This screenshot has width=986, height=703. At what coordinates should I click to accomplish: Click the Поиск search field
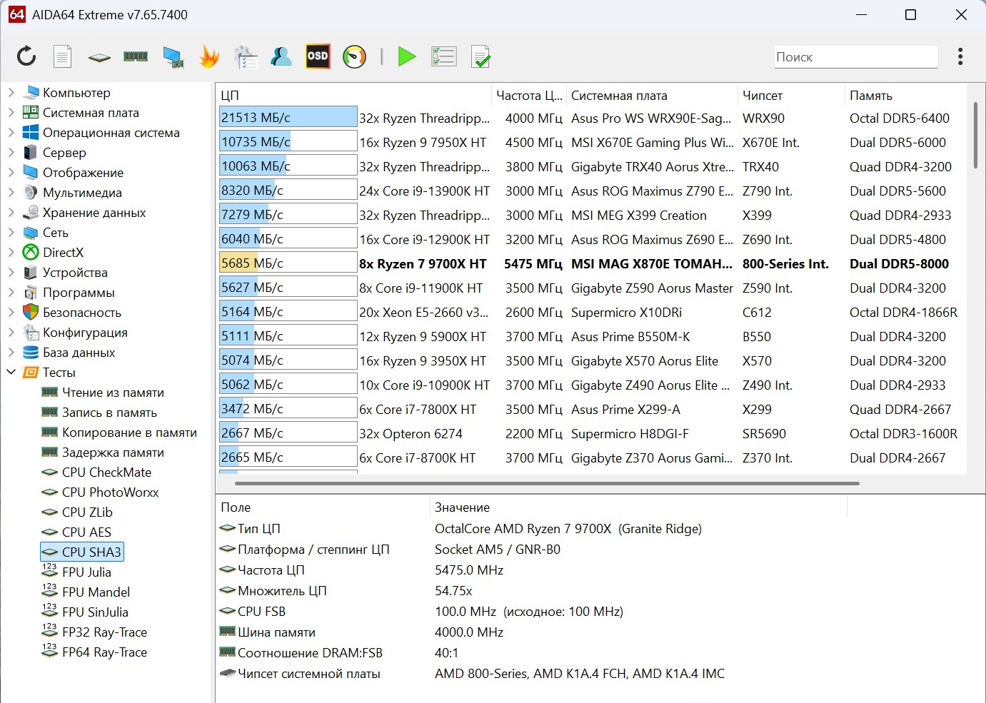click(855, 57)
